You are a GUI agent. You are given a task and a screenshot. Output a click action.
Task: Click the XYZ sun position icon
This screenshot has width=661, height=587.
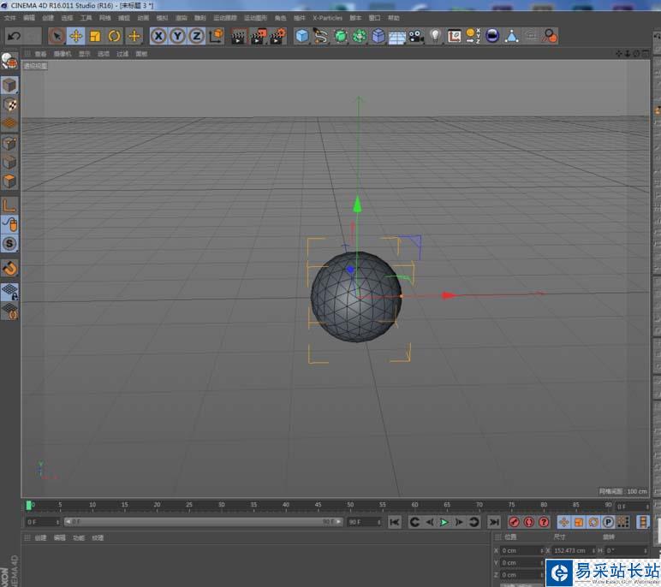473,36
